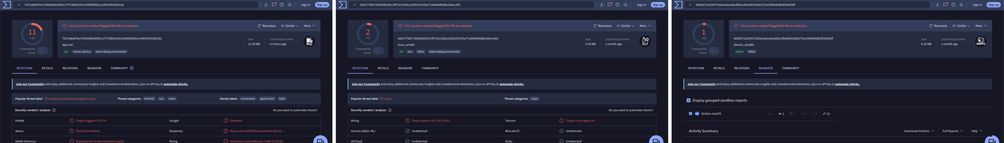Expand Similar dropdown in the darwin_amd64 window
This screenshot has height=143, width=1004.
(x=961, y=26)
